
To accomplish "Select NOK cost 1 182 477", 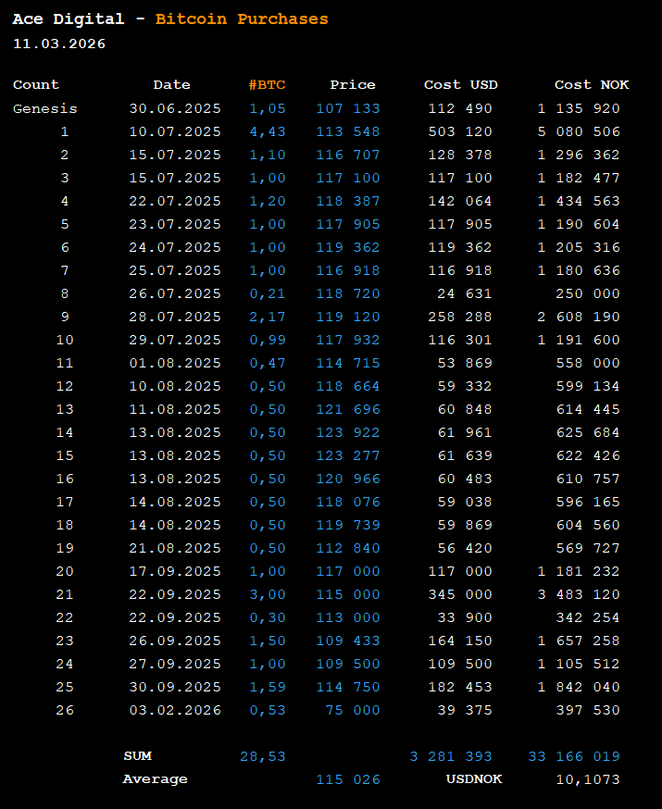I will (579, 178).
